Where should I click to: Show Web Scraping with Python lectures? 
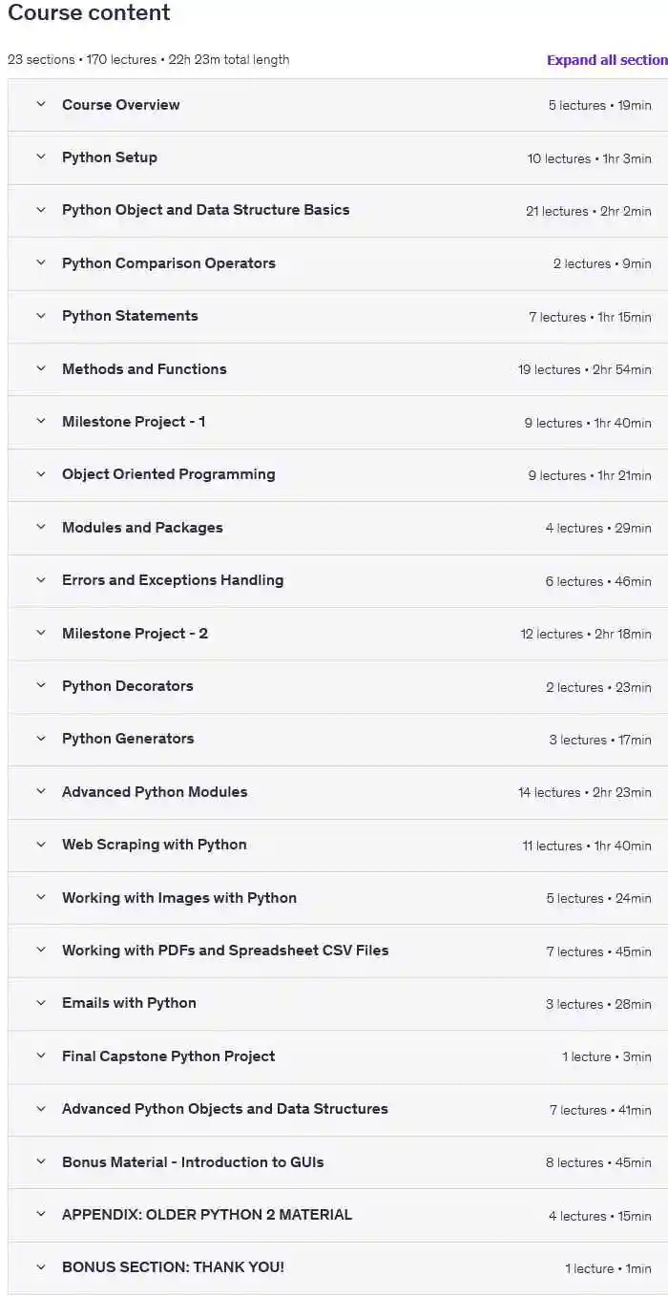(155, 845)
